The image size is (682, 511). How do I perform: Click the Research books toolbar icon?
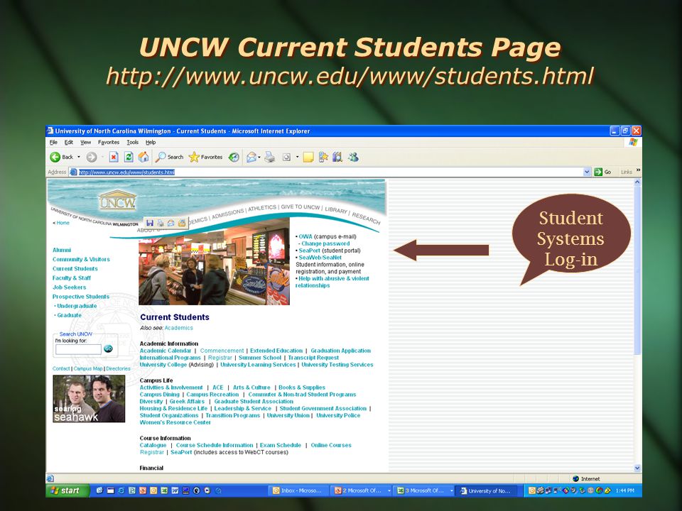point(337,157)
